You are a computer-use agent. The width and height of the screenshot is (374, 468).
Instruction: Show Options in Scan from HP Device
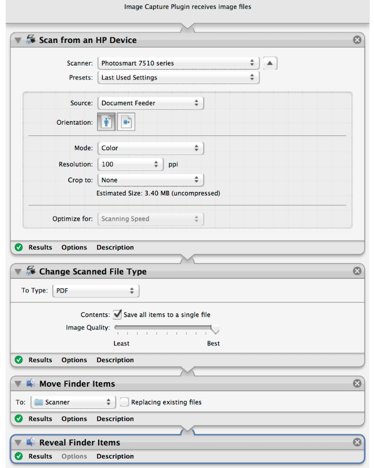pos(74,247)
